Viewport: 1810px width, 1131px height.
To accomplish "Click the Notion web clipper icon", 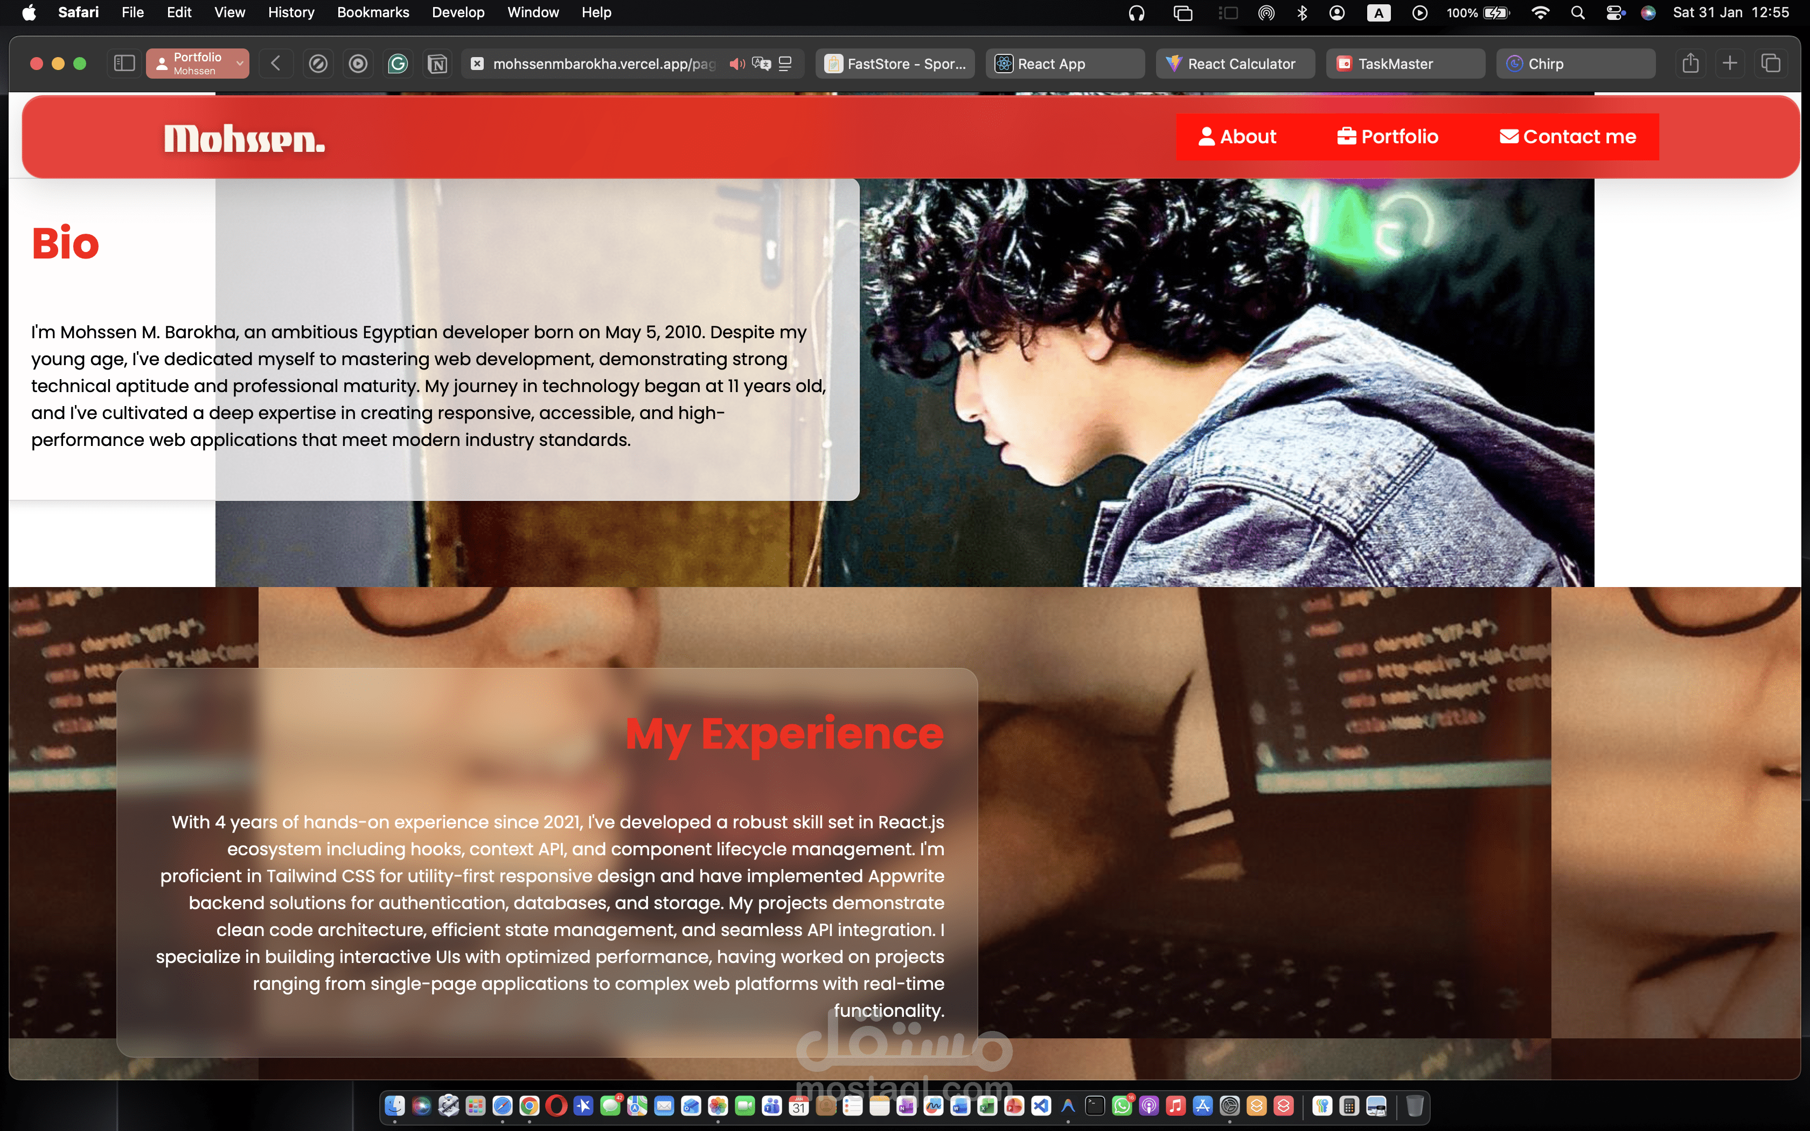I will coord(437,64).
